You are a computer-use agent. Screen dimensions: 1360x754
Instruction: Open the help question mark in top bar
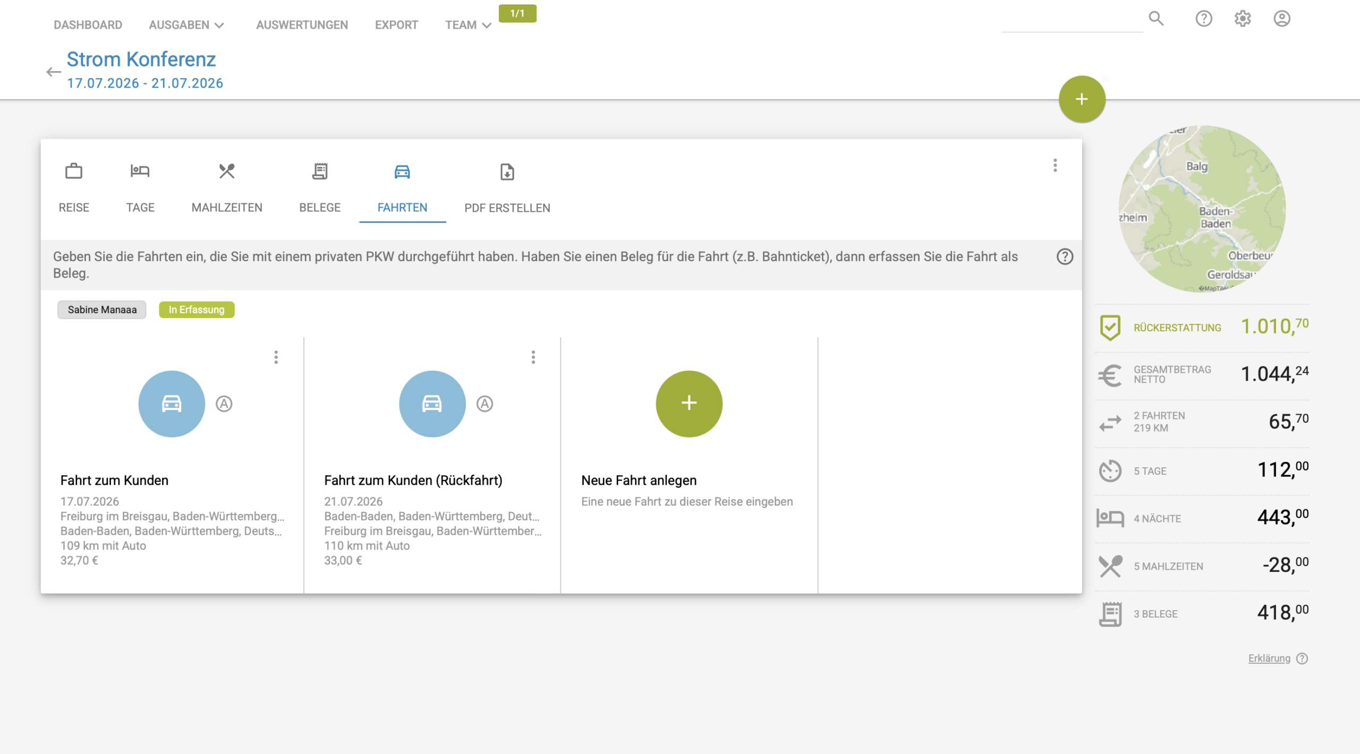click(x=1204, y=19)
